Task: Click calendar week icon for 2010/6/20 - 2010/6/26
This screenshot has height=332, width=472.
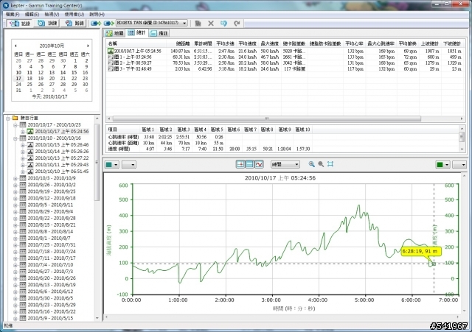Action: coord(23,278)
